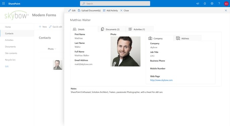Click the megaphone feedback icon
Viewport: 230px width, 126px height.
[198, 4]
